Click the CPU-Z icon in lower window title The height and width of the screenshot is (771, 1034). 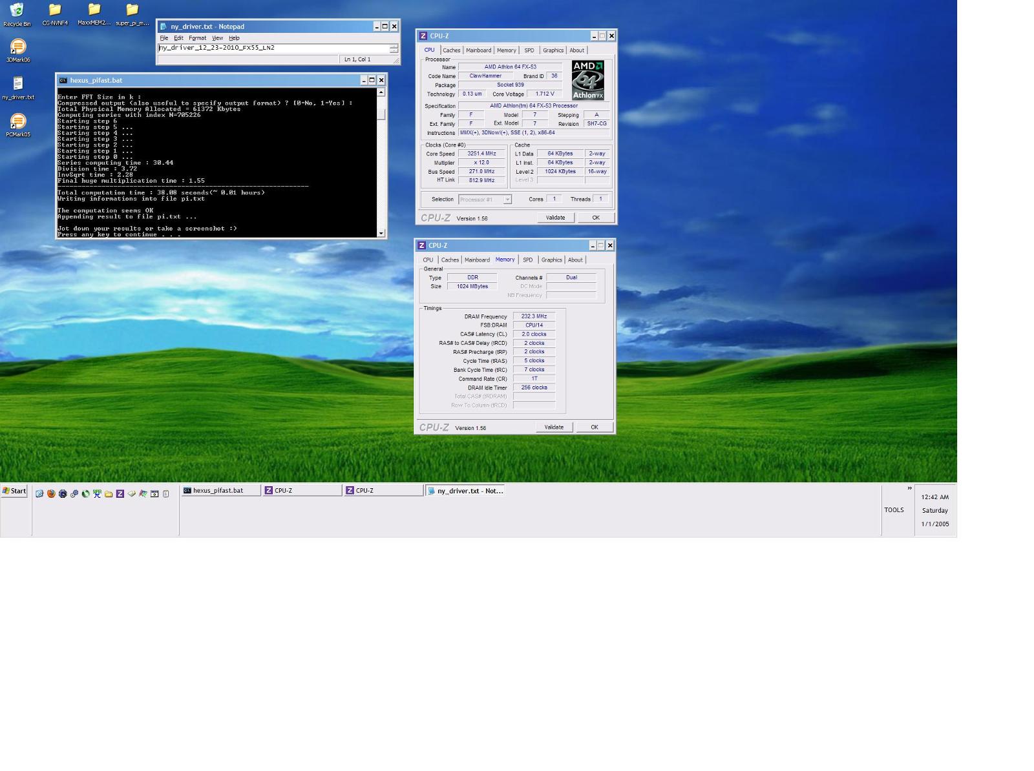pyautogui.click(x=421, y=245)
